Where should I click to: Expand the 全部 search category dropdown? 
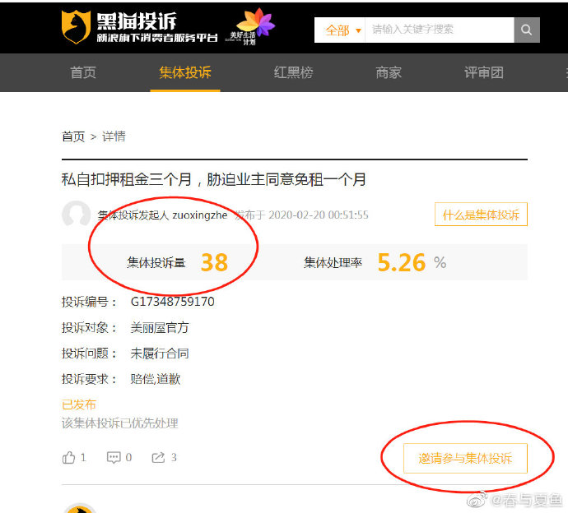(x=342, y=30)
